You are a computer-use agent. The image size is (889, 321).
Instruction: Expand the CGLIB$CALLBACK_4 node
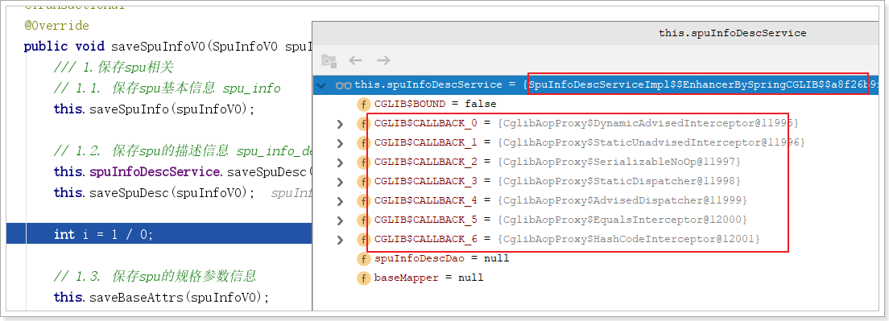340,201
